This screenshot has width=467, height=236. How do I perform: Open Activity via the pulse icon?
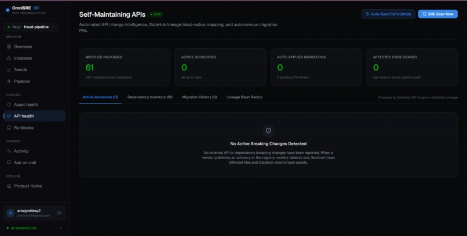[x=9, y=151]
